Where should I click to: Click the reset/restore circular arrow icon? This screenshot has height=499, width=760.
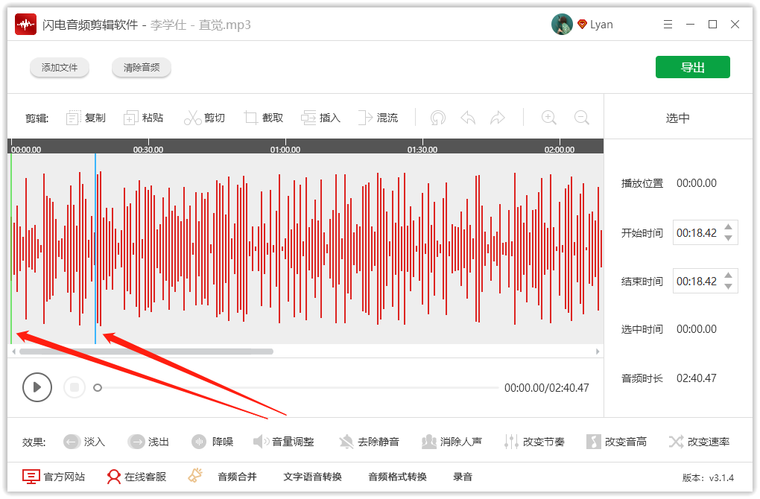438,118
